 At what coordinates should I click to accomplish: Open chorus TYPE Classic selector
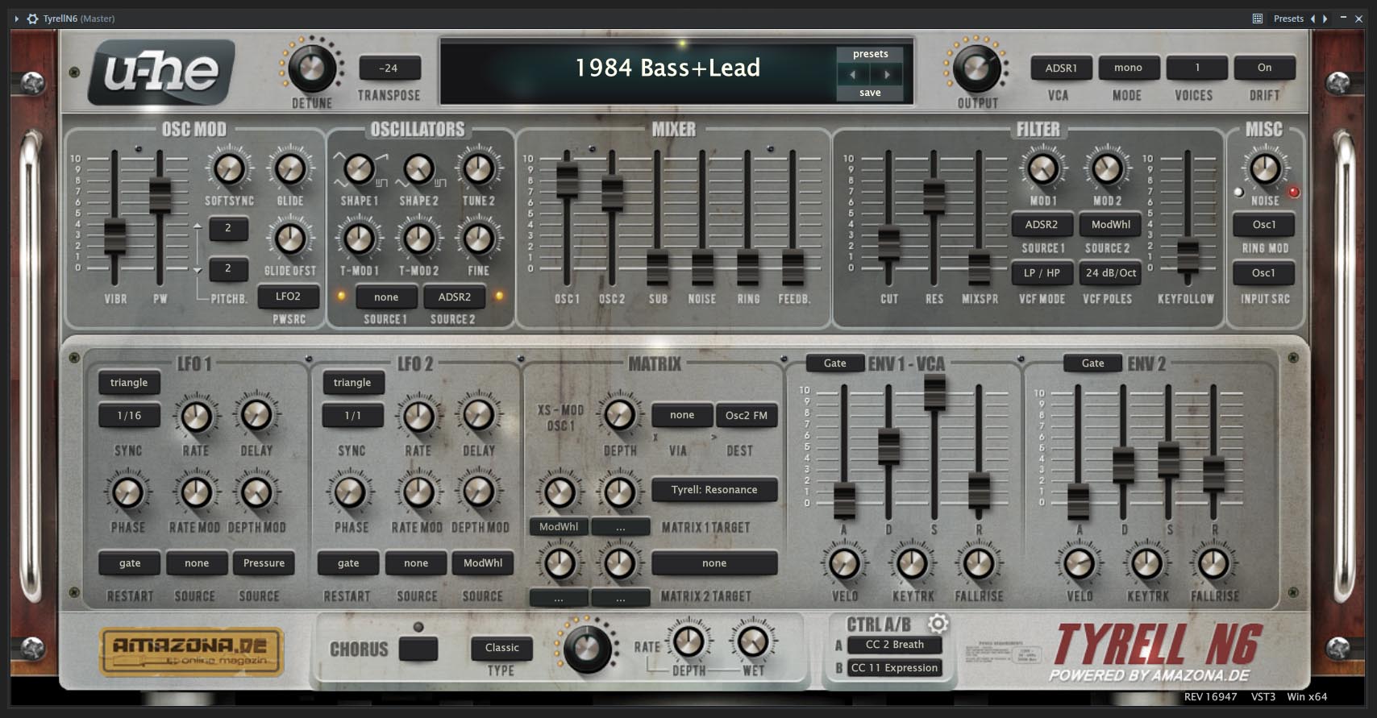501,648
